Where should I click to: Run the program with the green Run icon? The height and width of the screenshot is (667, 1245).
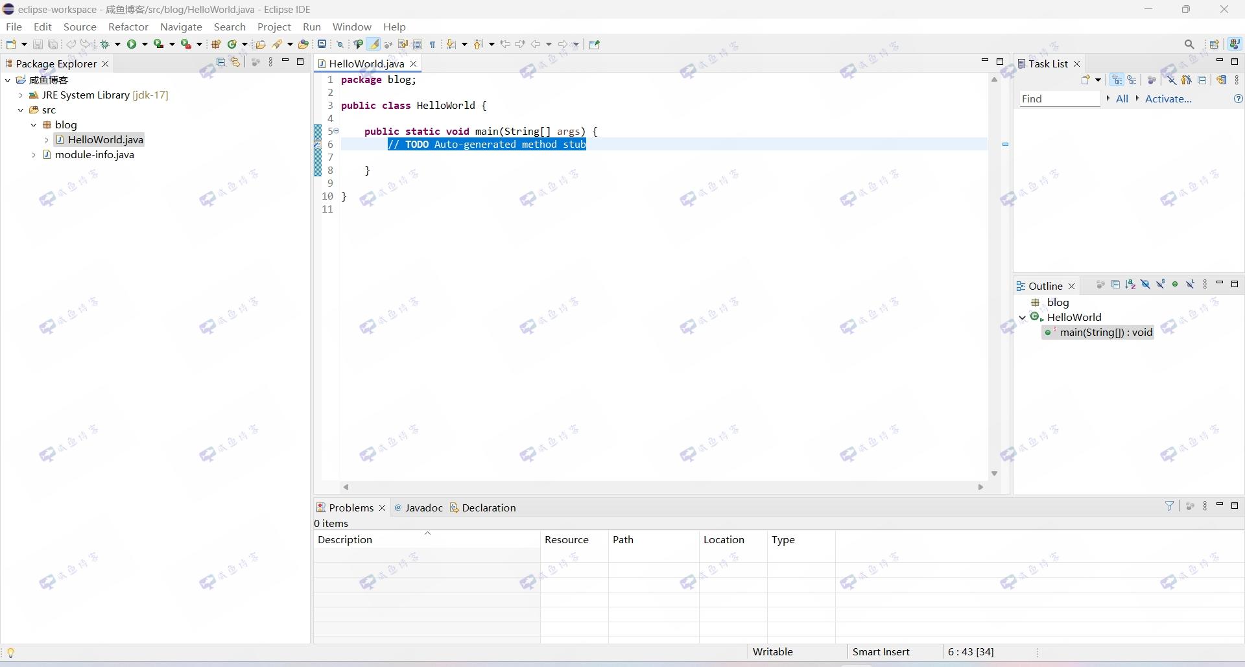click(x=132, y=44)
